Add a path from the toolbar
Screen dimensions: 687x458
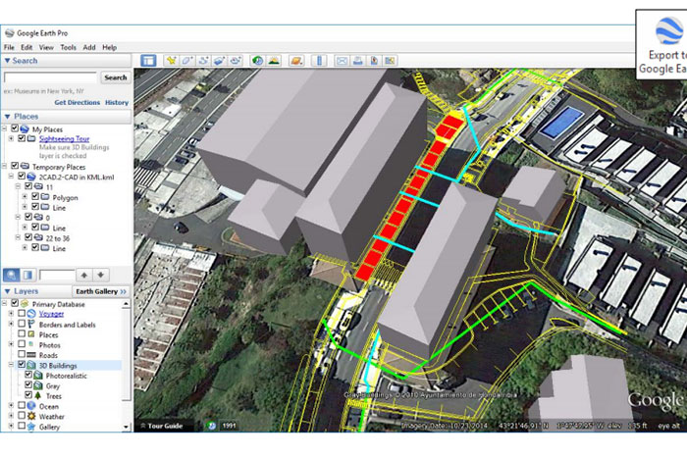[x=203, y=61]
